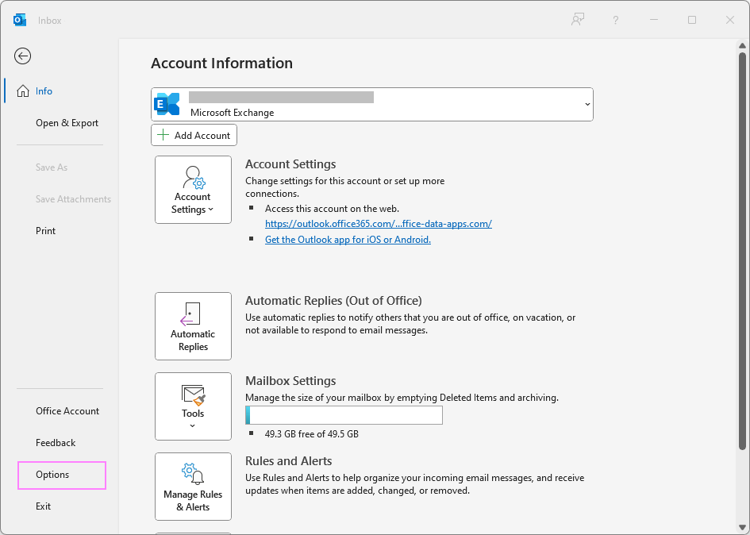This screenshot has height=535, width=750.
Task: Open Automatic Replies settings
Action: 193,326
